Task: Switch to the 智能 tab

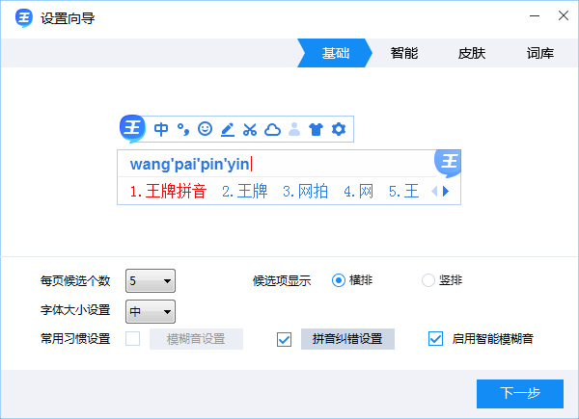Action: (404, 53)
